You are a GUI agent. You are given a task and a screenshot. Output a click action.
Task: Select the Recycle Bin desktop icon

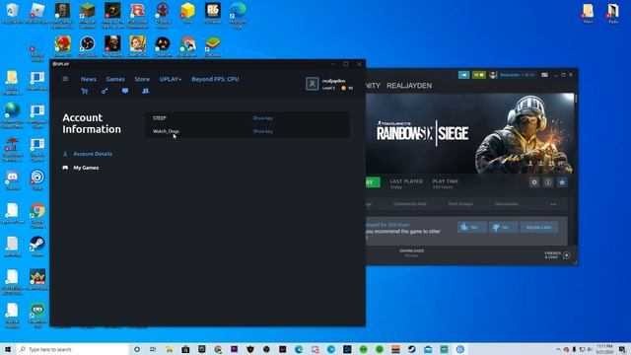coord(13,13)
